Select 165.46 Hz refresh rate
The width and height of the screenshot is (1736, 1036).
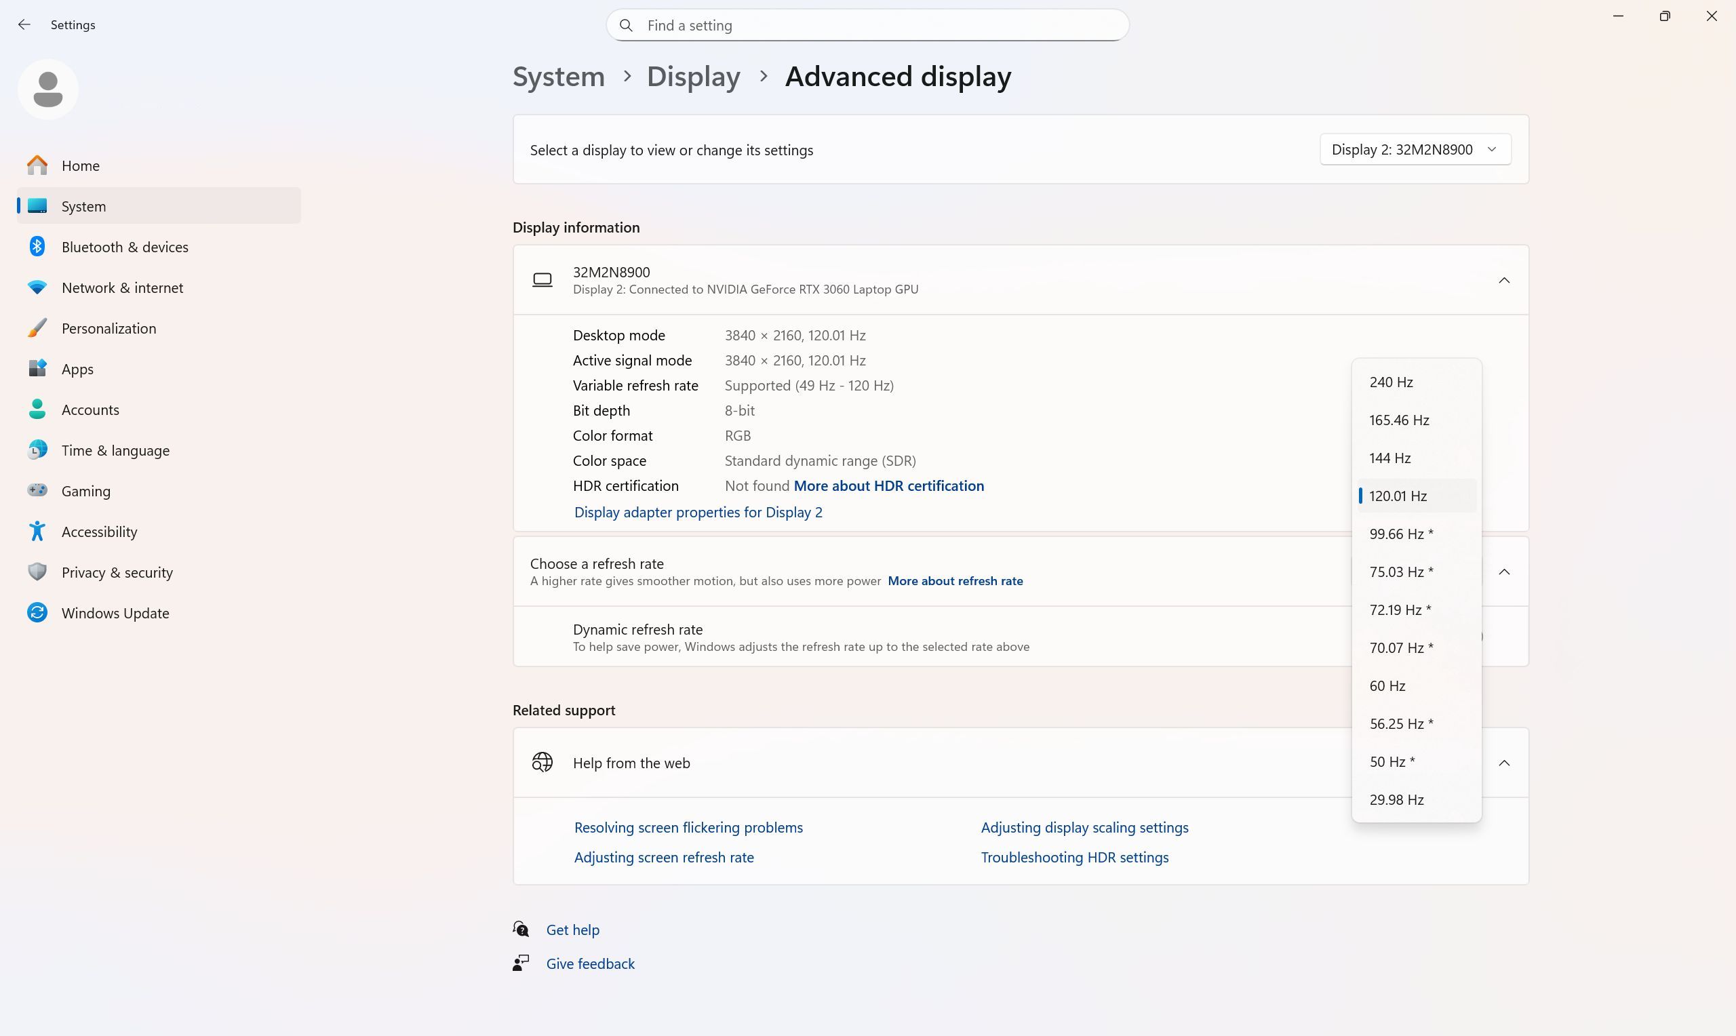pos(1398,420)
